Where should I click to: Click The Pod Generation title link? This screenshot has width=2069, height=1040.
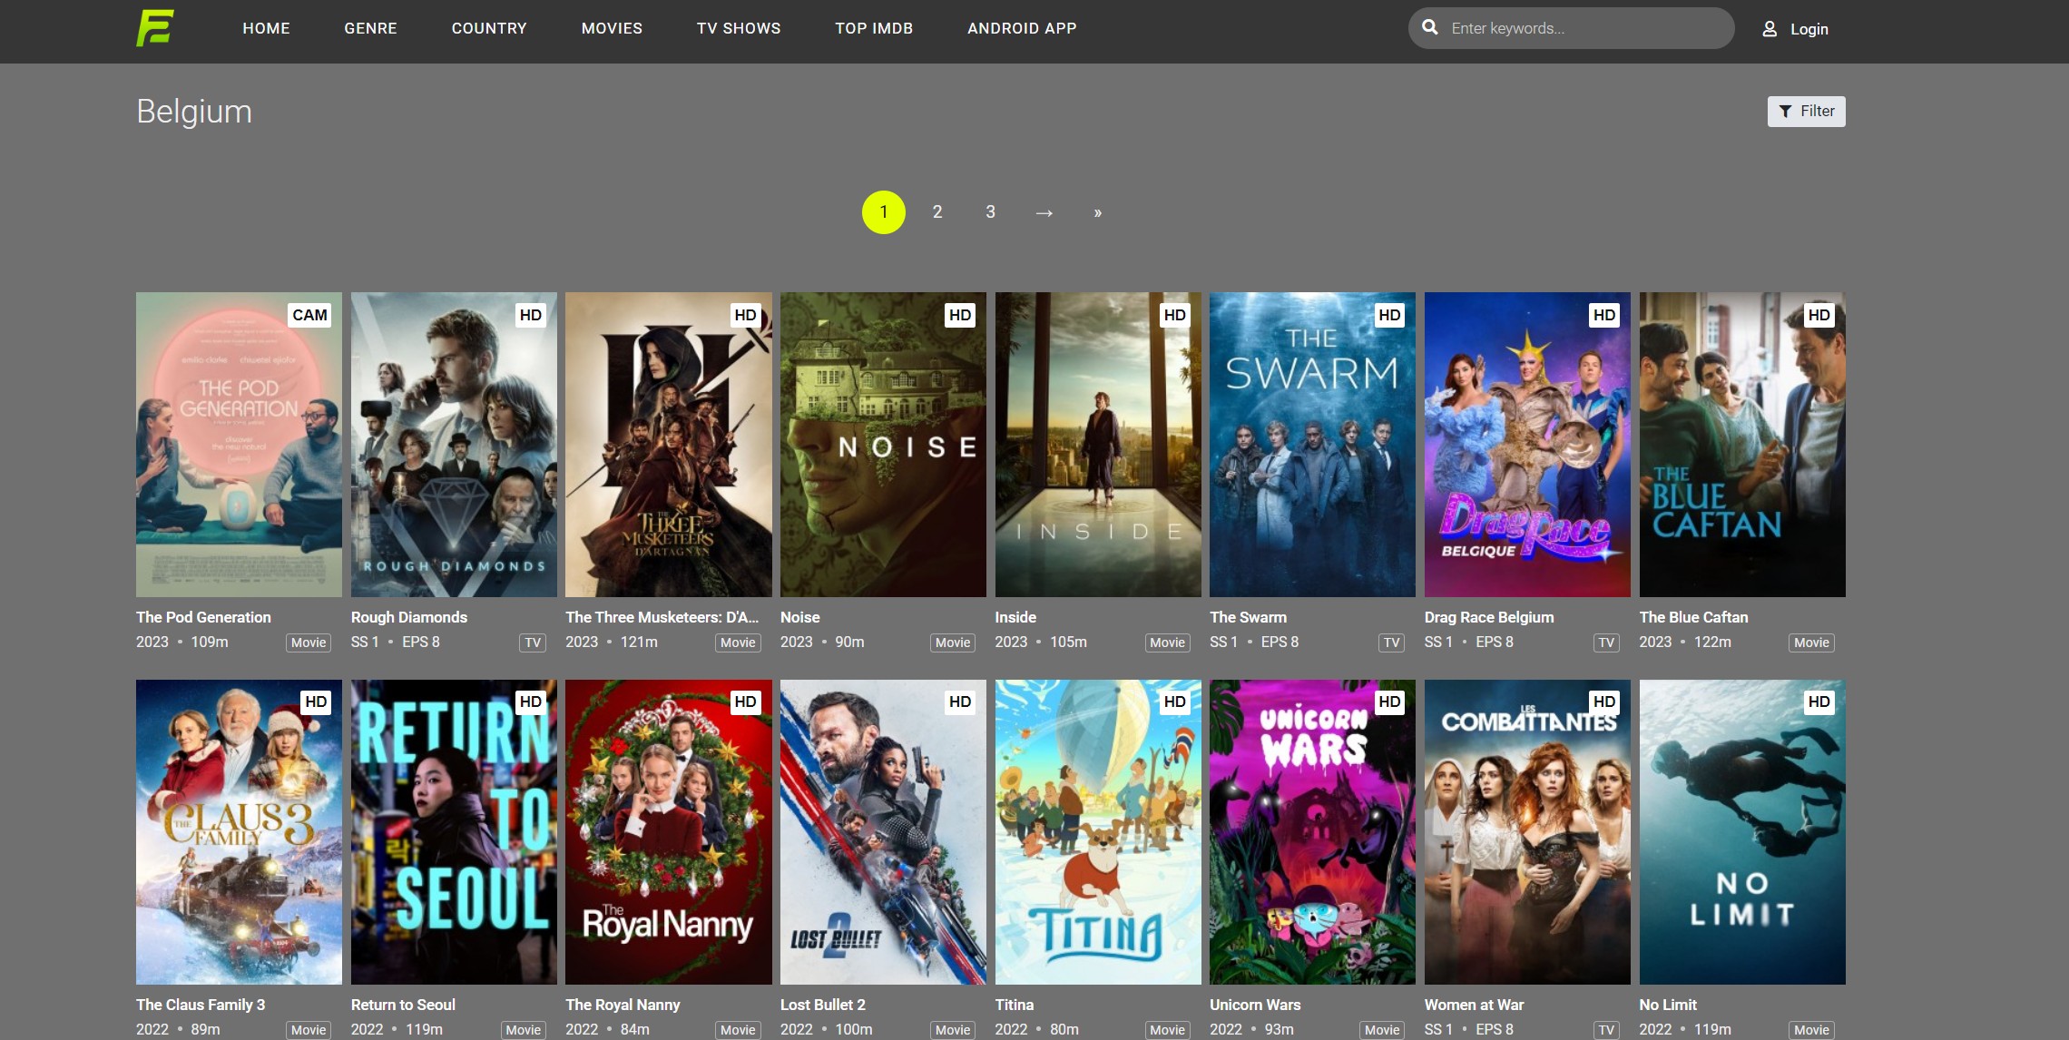(x=203, y=617)
